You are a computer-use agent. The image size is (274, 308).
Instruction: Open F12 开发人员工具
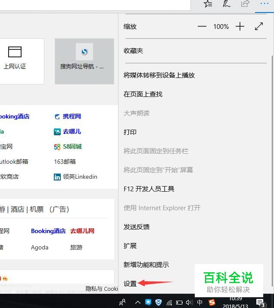pos(149,189)
